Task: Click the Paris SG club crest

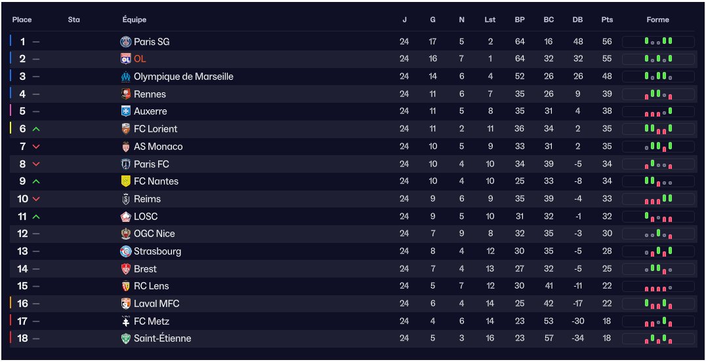Action: click(x=126, y=42)
